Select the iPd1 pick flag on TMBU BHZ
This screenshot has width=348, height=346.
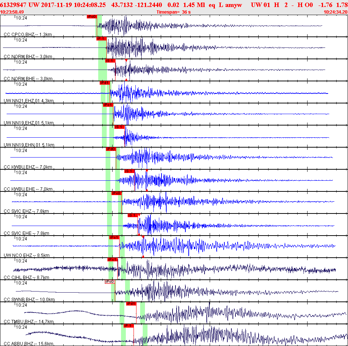(131, 304)
